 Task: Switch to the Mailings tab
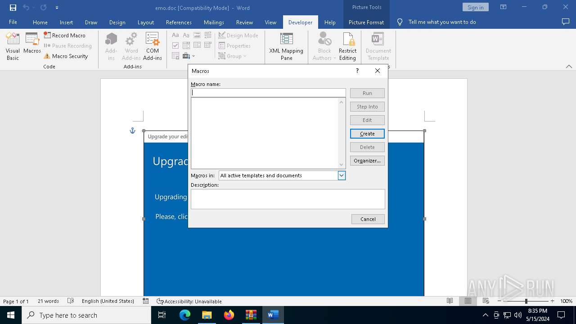click(x=214, y=22)
